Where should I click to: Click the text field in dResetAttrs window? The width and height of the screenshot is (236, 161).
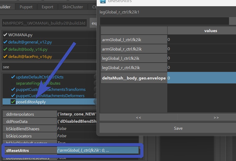pos(164,21)
